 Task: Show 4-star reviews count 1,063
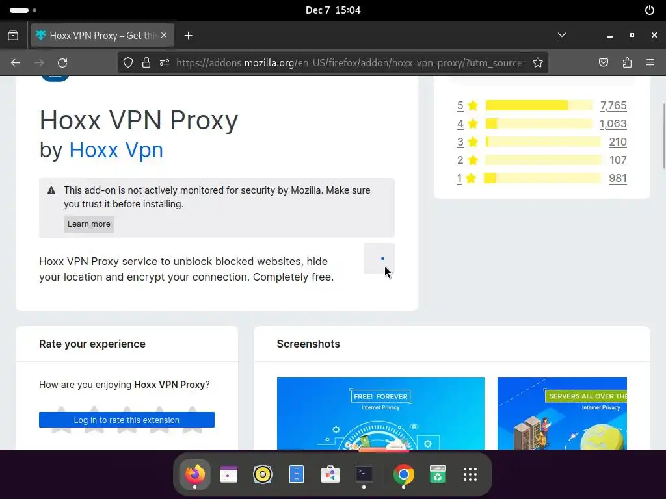point(613,123)
